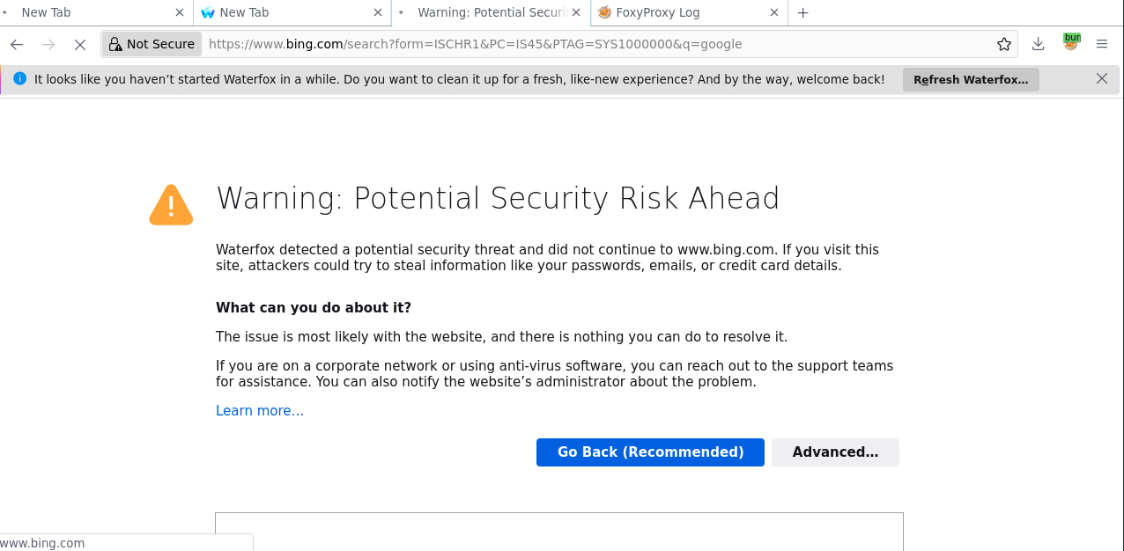This screenshot has height=551, width=1124.
Task: Bookmark this page with the star icon
Action: pyautogui.click(x=1003, y=44)
